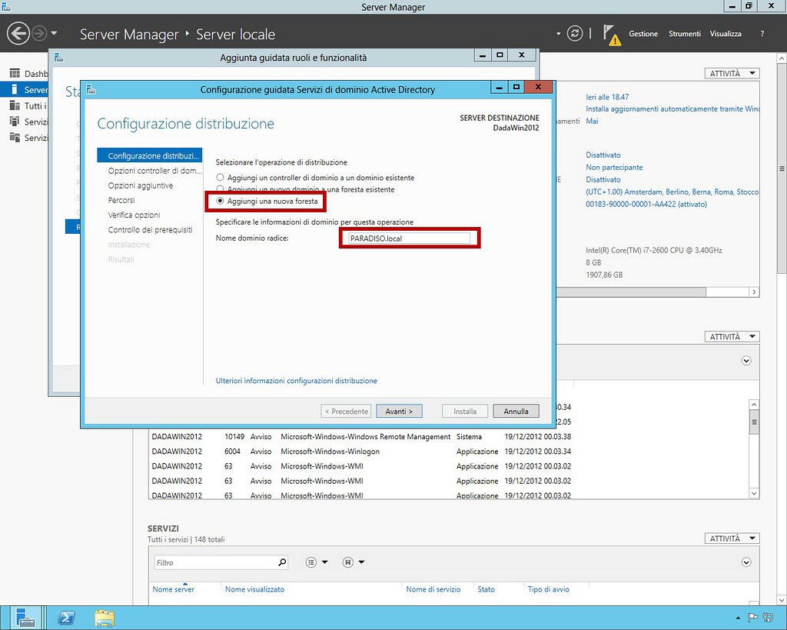Click the forward navigation arrow
This screenshot has width=787, height=630.
(x=39, y=34)
